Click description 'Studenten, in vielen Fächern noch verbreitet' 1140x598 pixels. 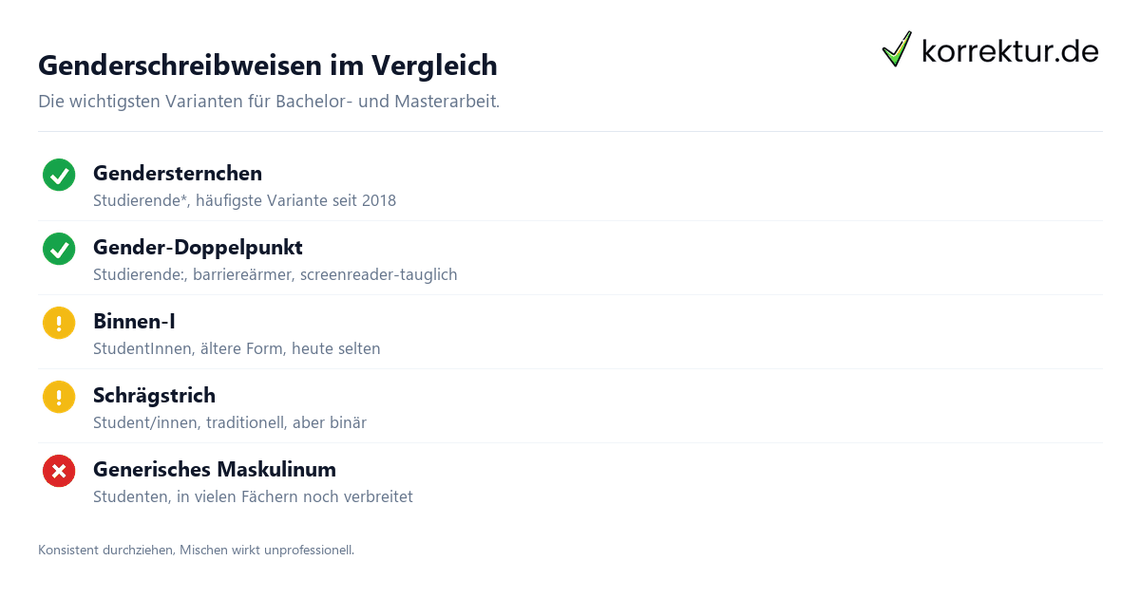coord(253,496)
